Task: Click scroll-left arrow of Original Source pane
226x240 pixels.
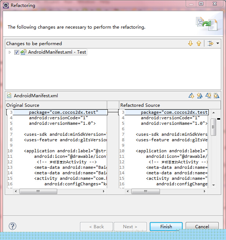Action: pyautogui.click(x=15, y=191)
